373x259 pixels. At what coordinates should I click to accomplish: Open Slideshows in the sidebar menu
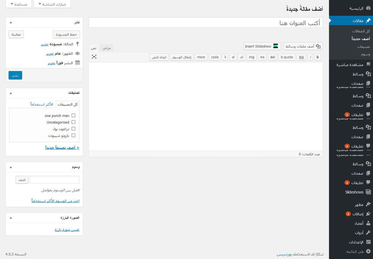coord(354,192)
